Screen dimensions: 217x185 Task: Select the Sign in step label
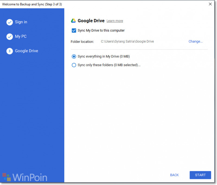tap(21, 22)
